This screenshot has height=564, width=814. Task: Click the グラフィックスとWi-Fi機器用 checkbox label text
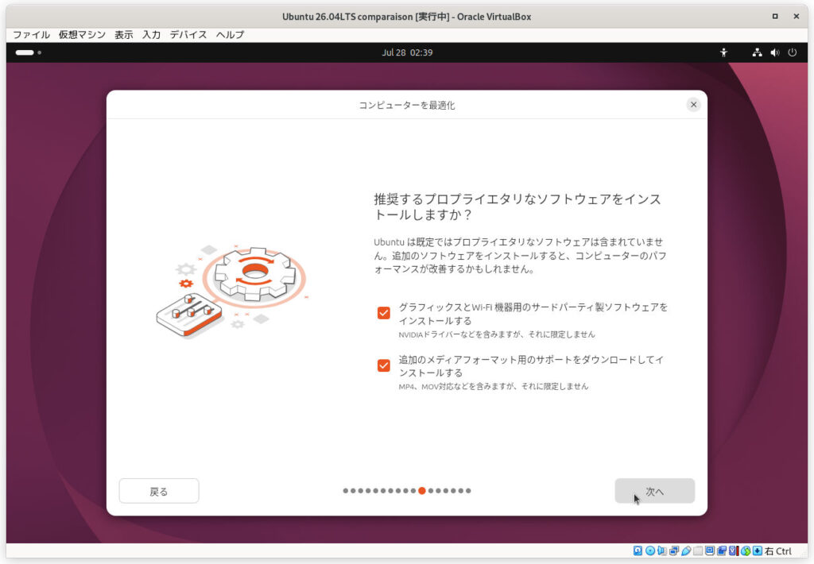(533, 314)
